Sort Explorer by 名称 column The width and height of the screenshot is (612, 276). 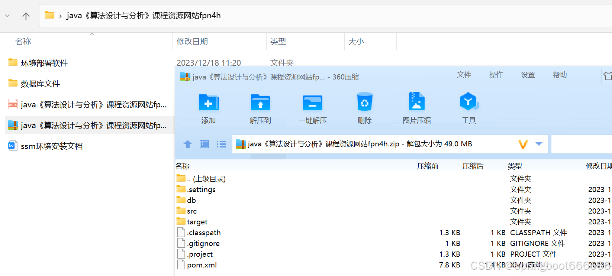coord(23,42)
